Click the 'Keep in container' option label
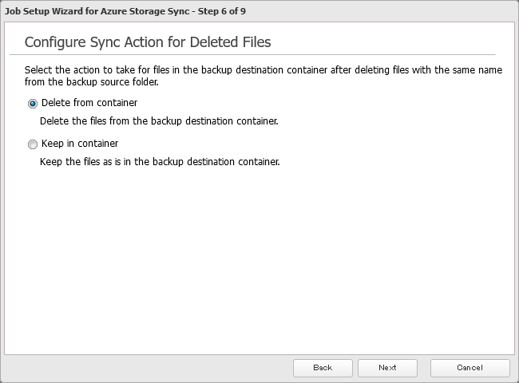This screenshot has width=519, height=383. [x=79, y=144]
